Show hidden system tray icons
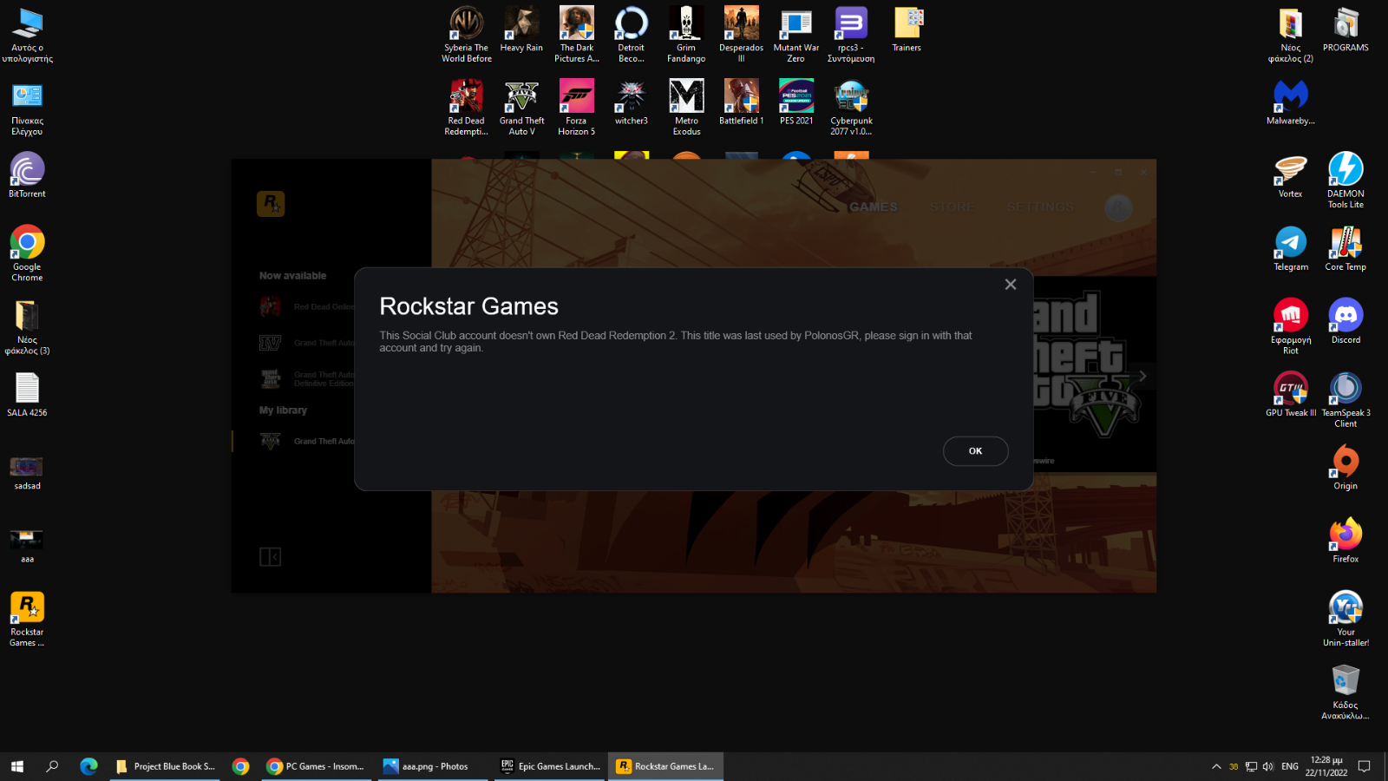1388x781 pixels. [1216, 766]
